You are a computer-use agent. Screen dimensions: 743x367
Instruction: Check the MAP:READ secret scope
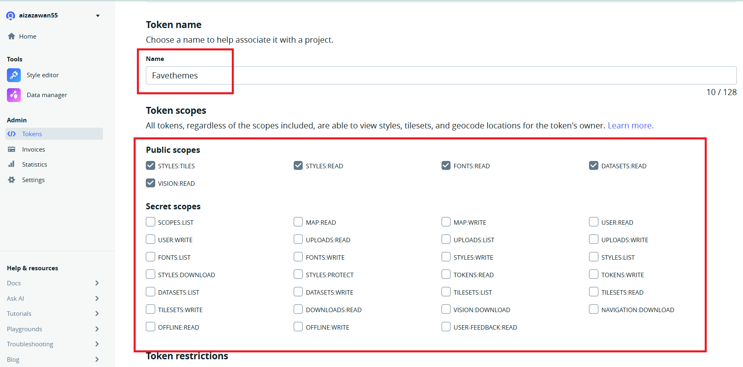[x=298, y=222]
